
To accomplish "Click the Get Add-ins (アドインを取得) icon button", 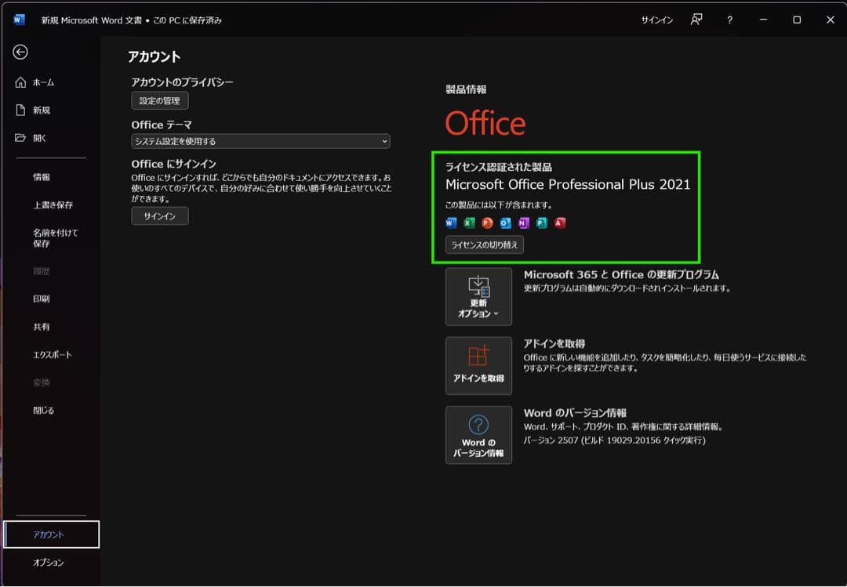I will (x=478, y=365).
